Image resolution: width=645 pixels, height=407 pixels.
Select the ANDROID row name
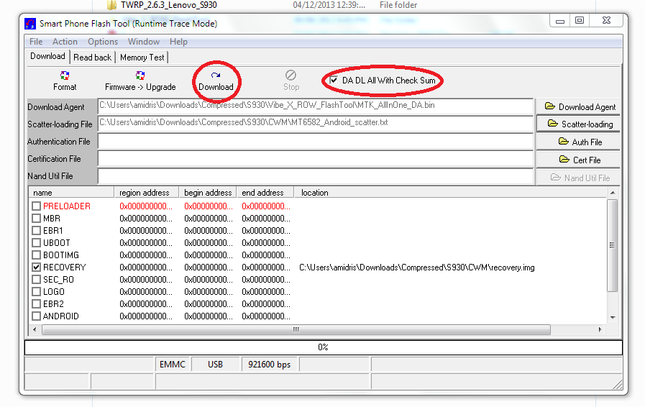tap(61, 316)
